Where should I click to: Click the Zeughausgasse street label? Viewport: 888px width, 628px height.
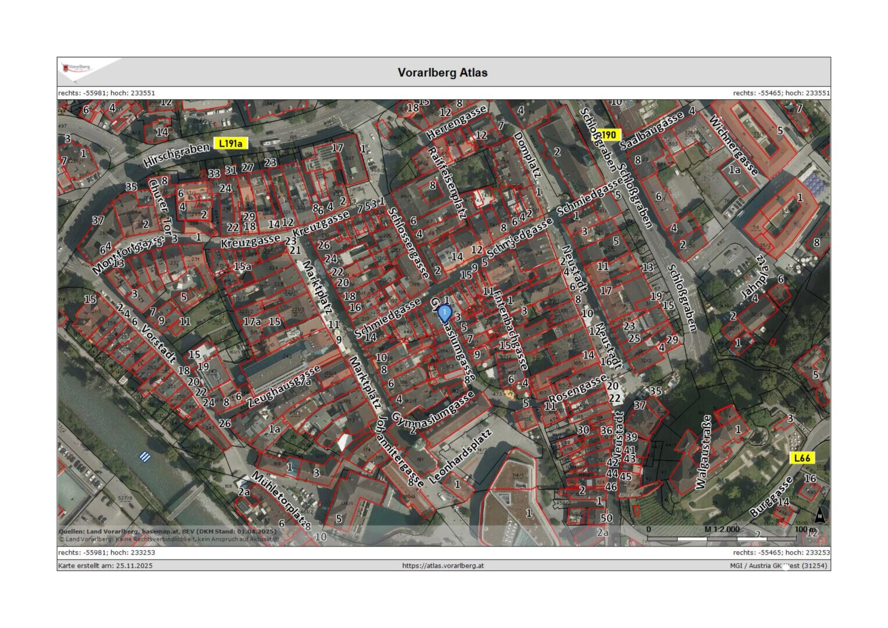click(283, 386)
